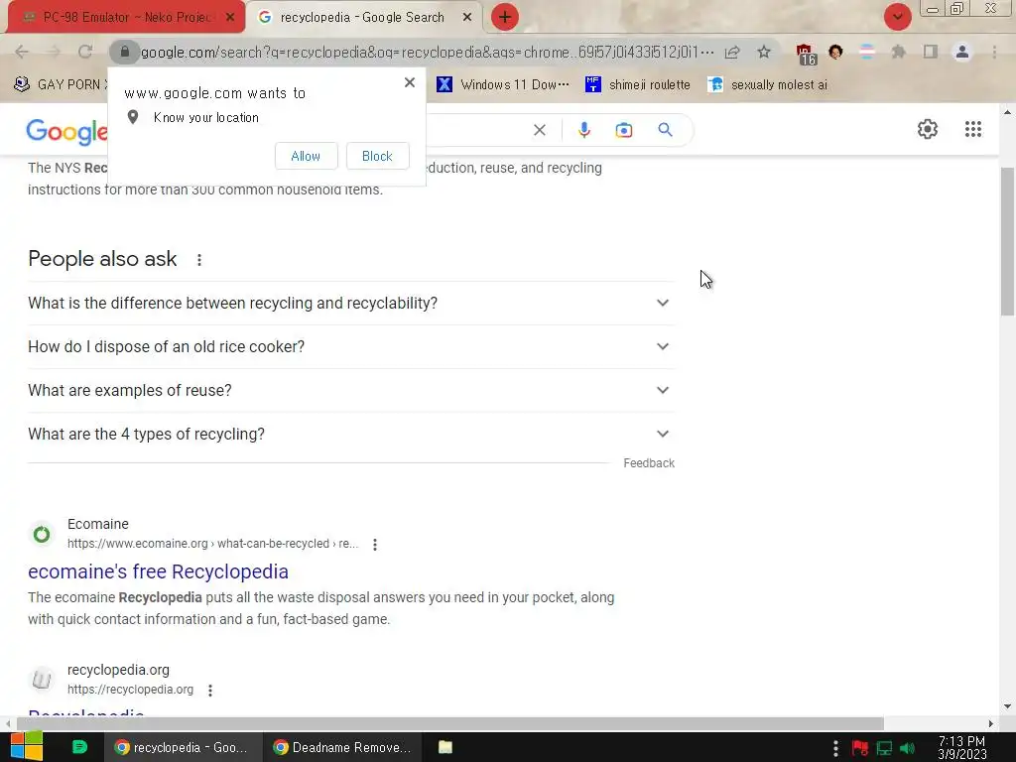Image resolution: width=1016 pixels, height=762 pixels.
Task: Open the shimeji roulette bookmark
Action: pyautogui.click(x=638, y=84)
